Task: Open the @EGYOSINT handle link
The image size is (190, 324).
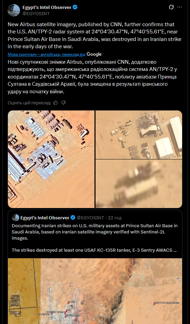Action: click(x=36, y=13)
